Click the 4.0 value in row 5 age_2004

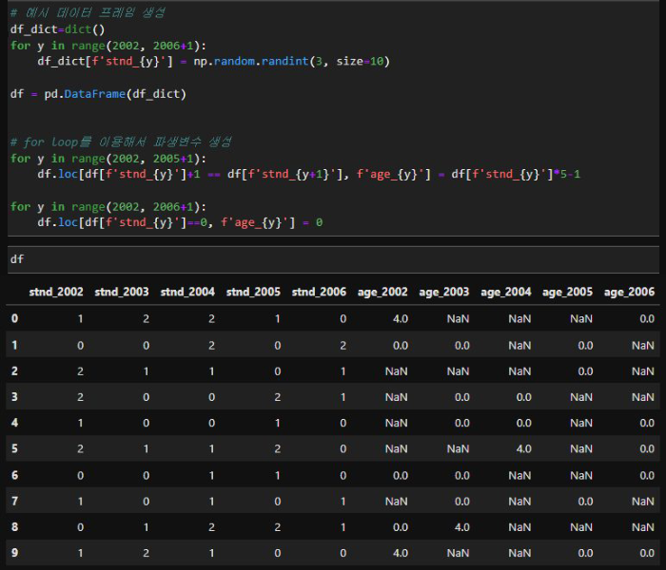(523, 448)
